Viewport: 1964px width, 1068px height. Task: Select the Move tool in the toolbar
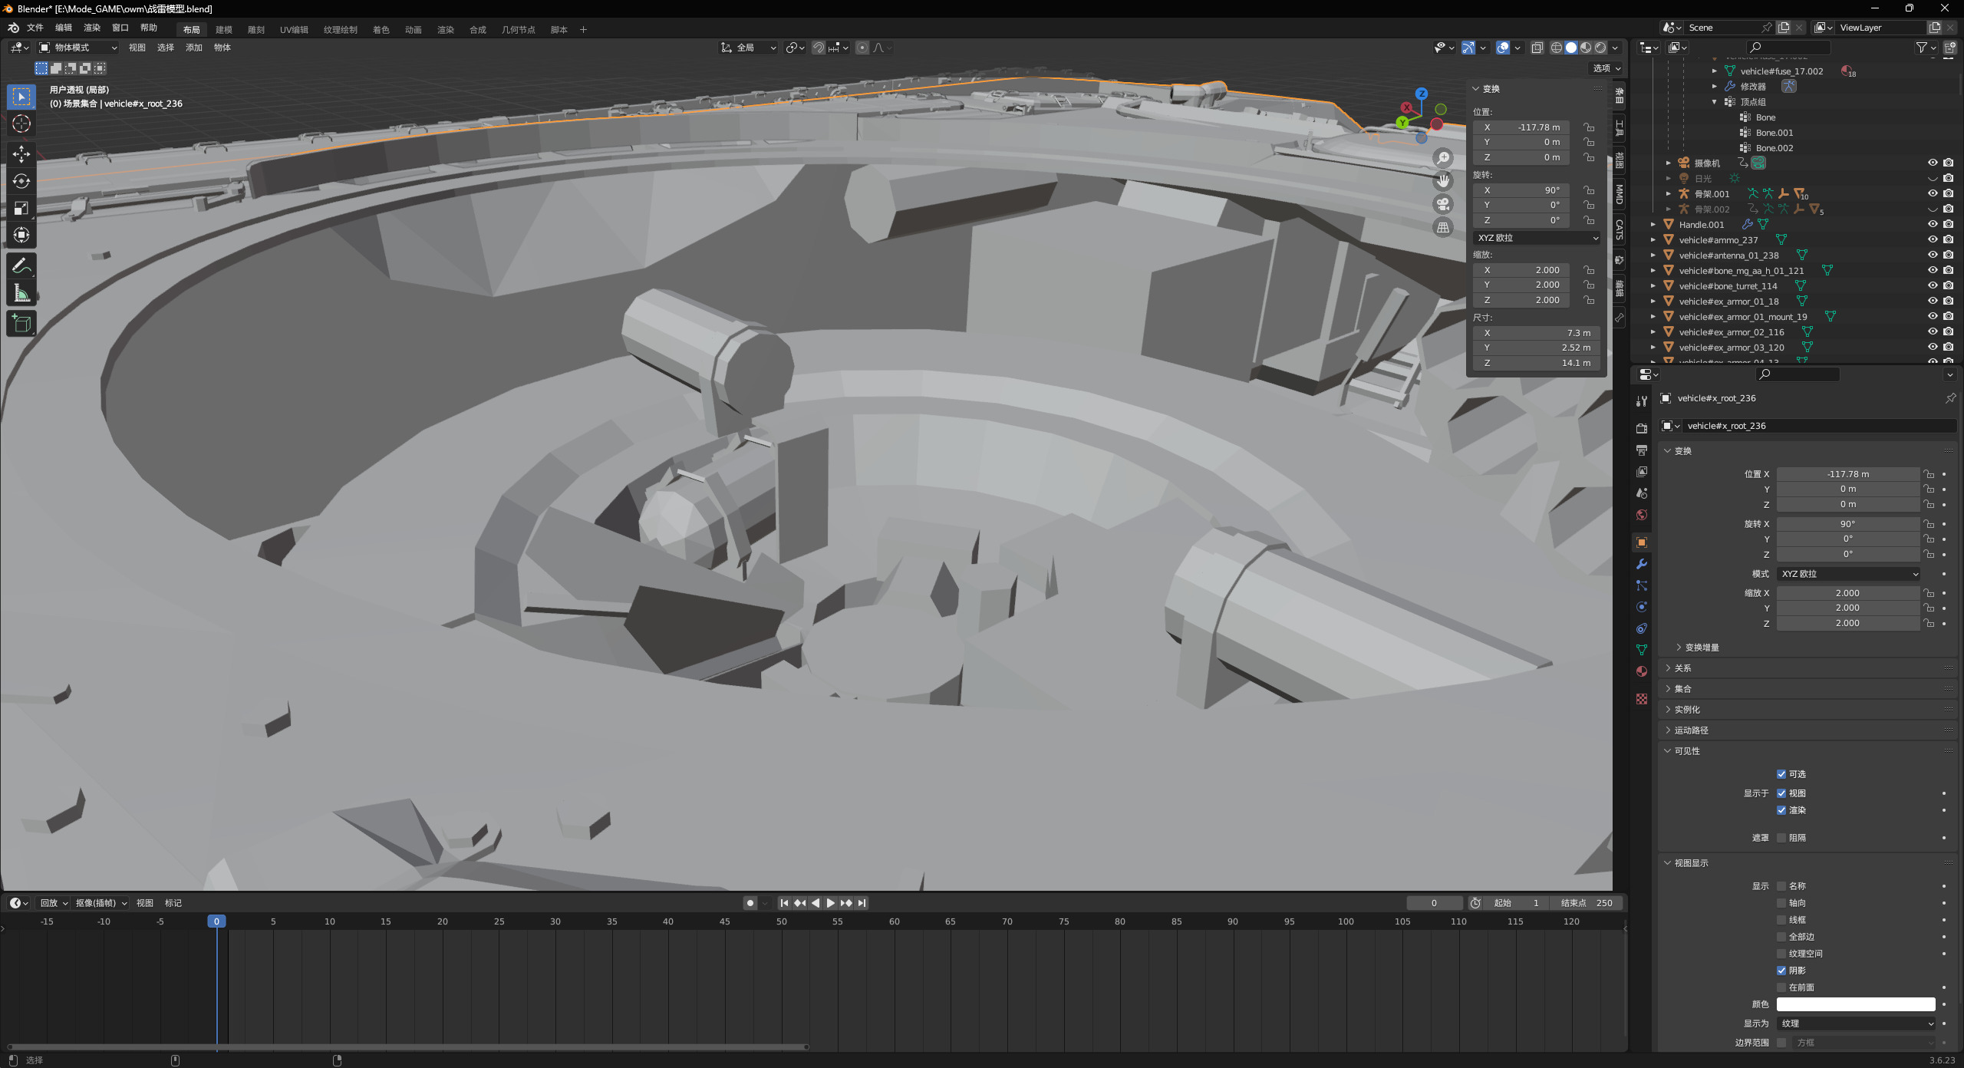(21, 154)
